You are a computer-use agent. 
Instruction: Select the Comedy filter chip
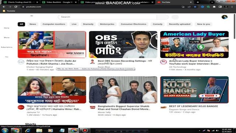[157, 24]
